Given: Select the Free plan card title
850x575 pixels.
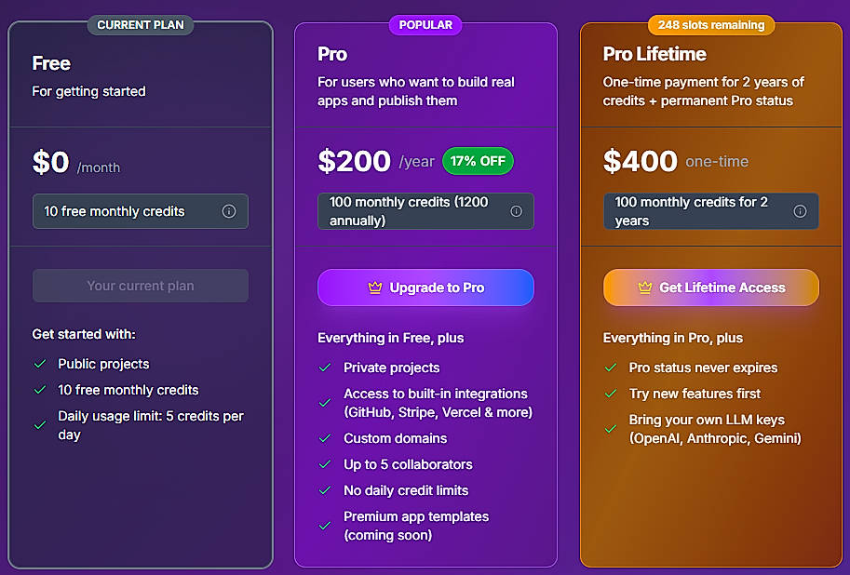Looking at the screenshot, I should point(51,63).
